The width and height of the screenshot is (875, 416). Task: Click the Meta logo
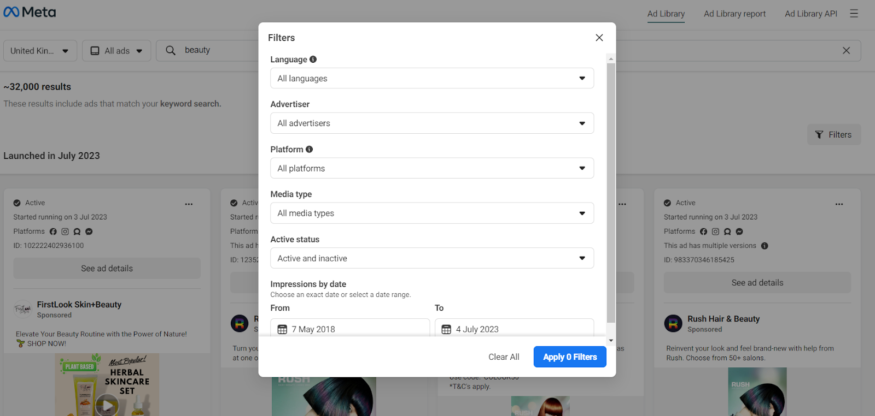30,12
